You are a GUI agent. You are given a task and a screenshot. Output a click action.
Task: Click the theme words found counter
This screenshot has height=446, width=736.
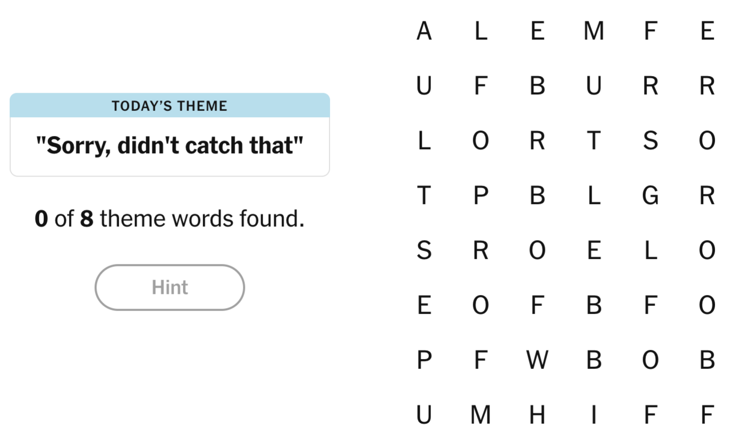(x=170, y=218)
